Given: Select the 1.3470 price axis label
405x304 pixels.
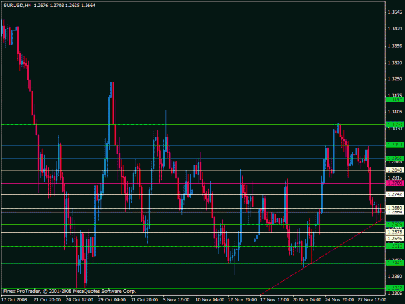Looking at the screenshot, I should (x=395, y=29).
